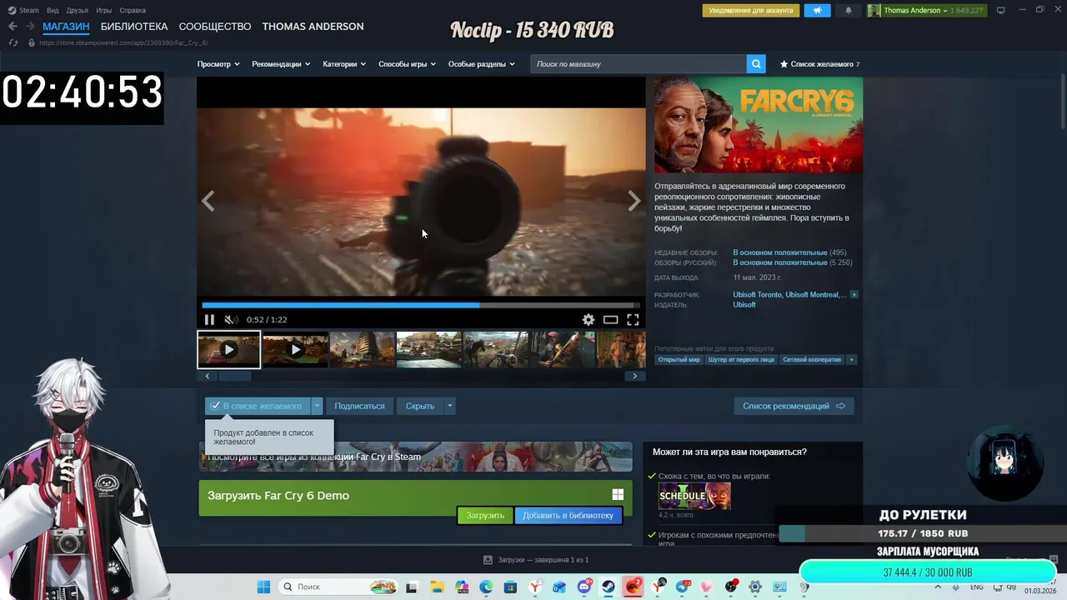This screenshot has width=1067, height=600.
Task: Seek within the trailer progress bar
Action: (421, 305)
